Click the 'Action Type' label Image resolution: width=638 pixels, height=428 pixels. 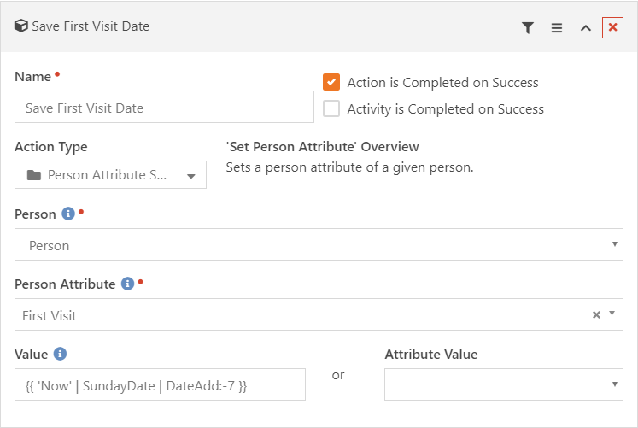tap(51, 146)
